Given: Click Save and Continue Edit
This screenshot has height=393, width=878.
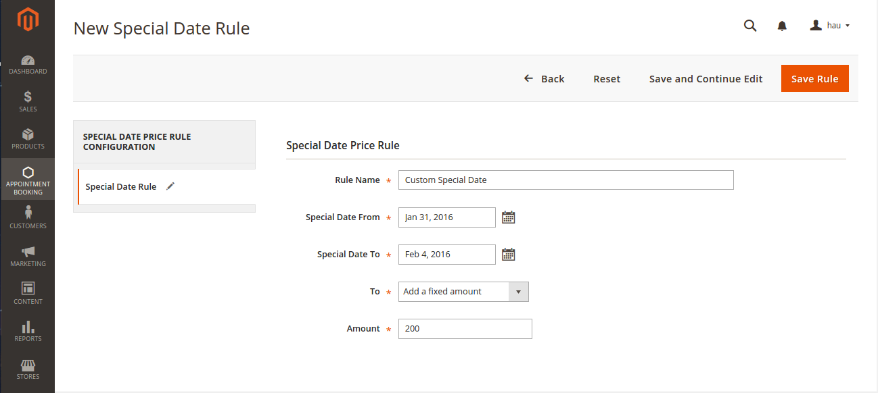Looking at the screenshot, I should point(706,79).
